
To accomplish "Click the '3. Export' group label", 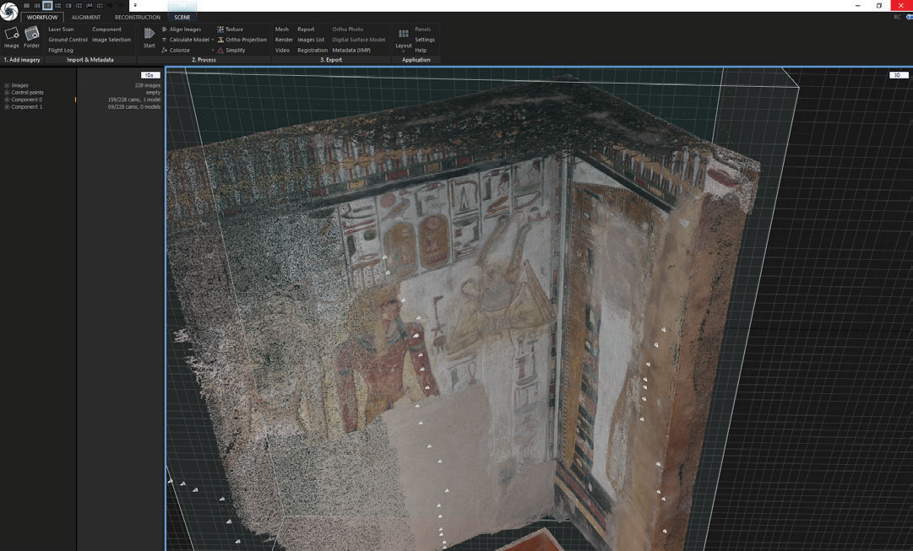I will coord(331,60).
